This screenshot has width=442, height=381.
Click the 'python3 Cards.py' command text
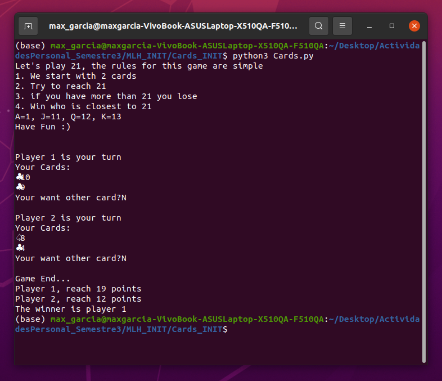click(x=273, y=56)
